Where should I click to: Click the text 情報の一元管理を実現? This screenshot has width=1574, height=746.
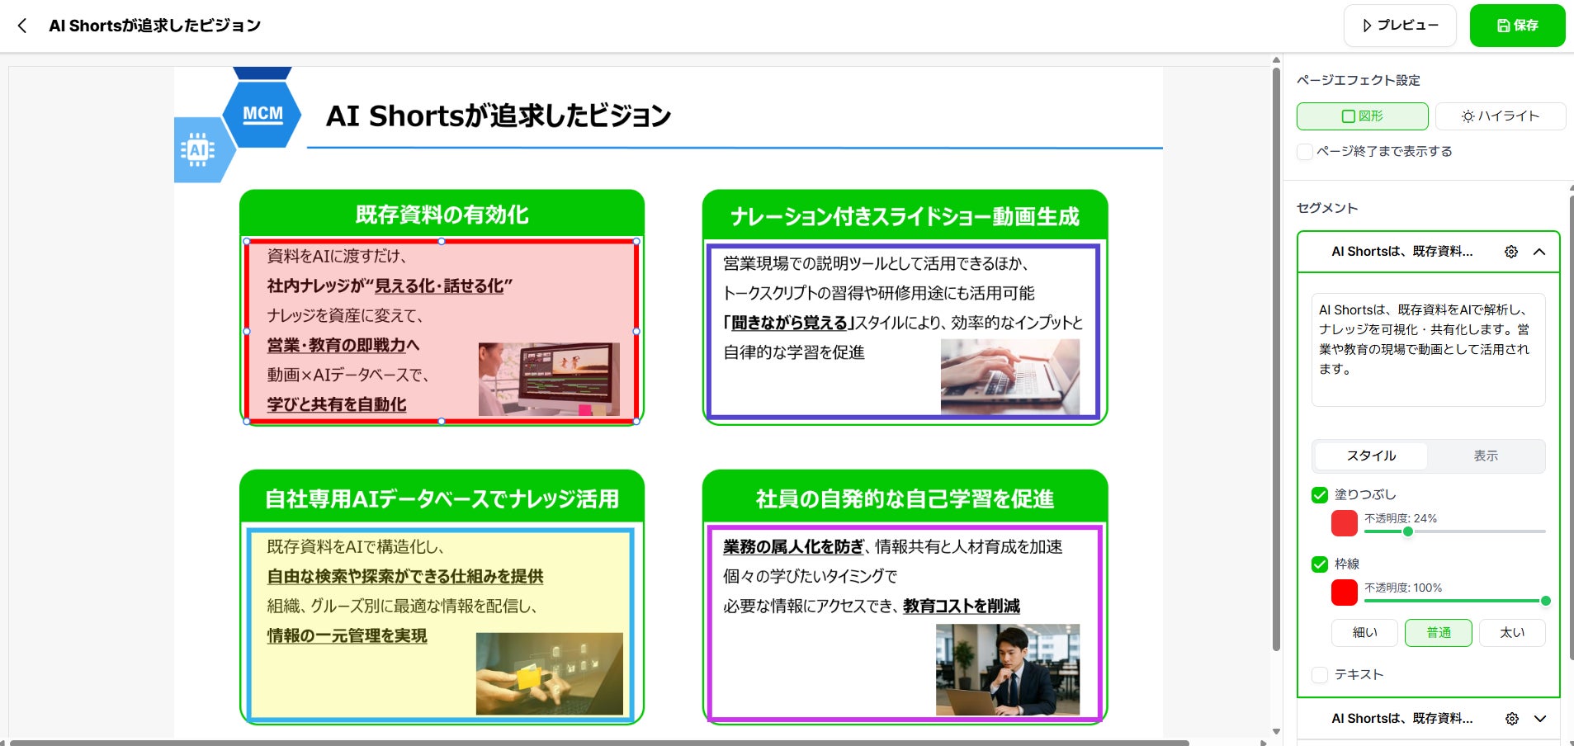click(347, 635)
